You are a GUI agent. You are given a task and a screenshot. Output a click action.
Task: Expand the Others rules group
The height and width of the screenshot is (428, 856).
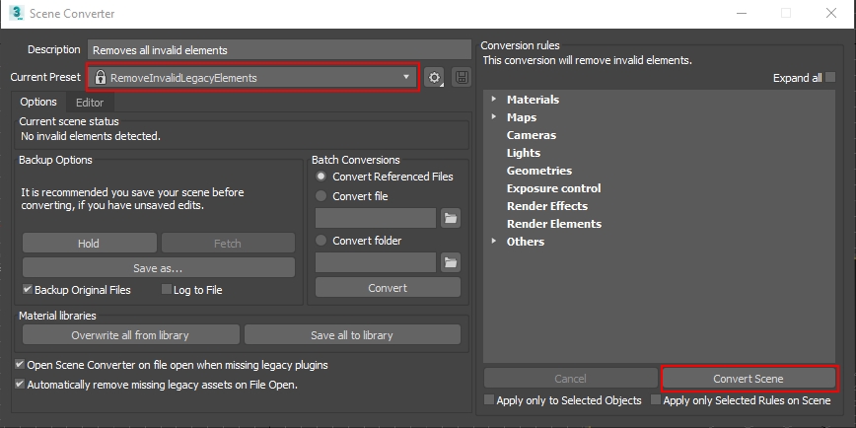pyautogui.click(x=493, y=242)
